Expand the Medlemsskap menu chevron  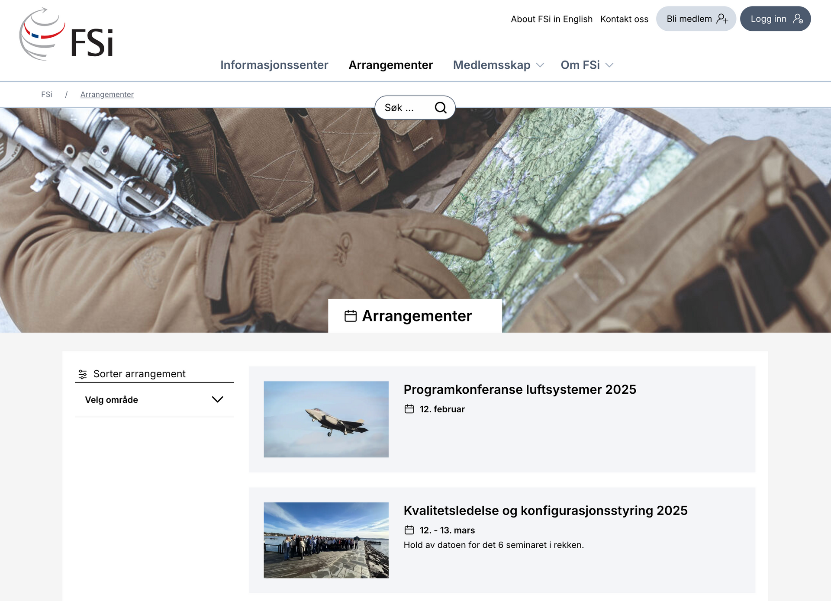540,65
